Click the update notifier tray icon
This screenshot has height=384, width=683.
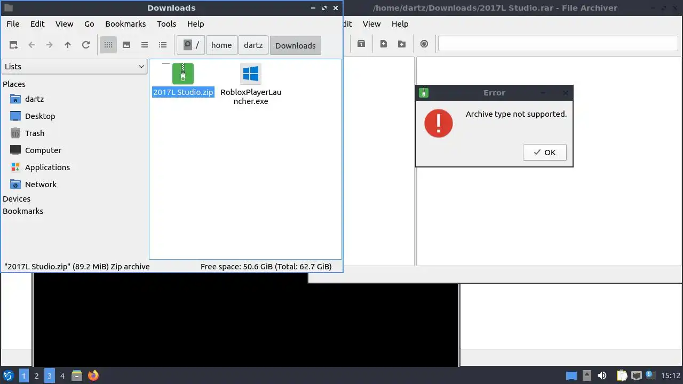pyautogui.click(x=650, y=375)
